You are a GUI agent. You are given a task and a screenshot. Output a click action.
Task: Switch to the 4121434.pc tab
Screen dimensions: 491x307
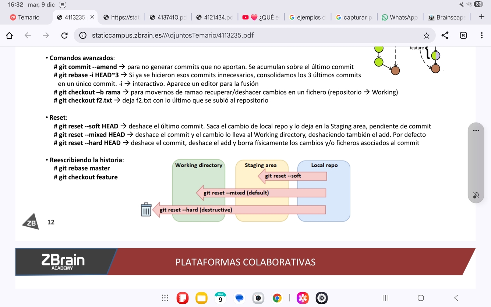[215, 17]
